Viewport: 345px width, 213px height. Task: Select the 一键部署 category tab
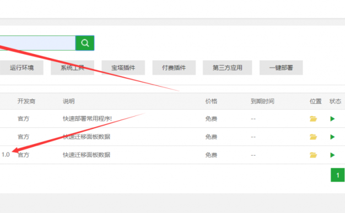tap(281, 68)
